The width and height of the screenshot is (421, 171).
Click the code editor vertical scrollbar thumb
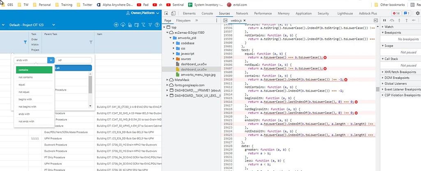pyautogui.click(x=377, y=89)
